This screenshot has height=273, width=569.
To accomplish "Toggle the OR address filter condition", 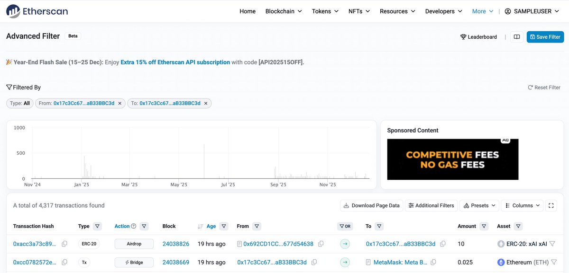I will 345,226.
